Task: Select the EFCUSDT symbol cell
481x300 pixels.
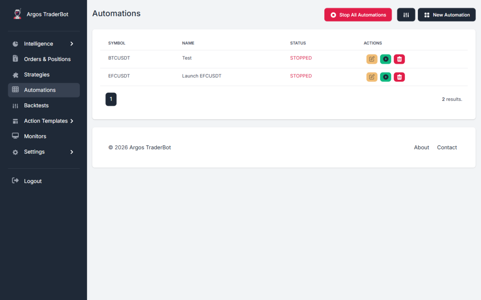Action: (119, 76)
